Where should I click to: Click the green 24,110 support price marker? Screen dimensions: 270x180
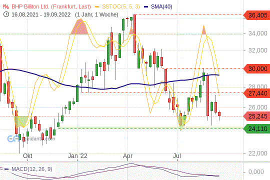(x=256, y=128)
